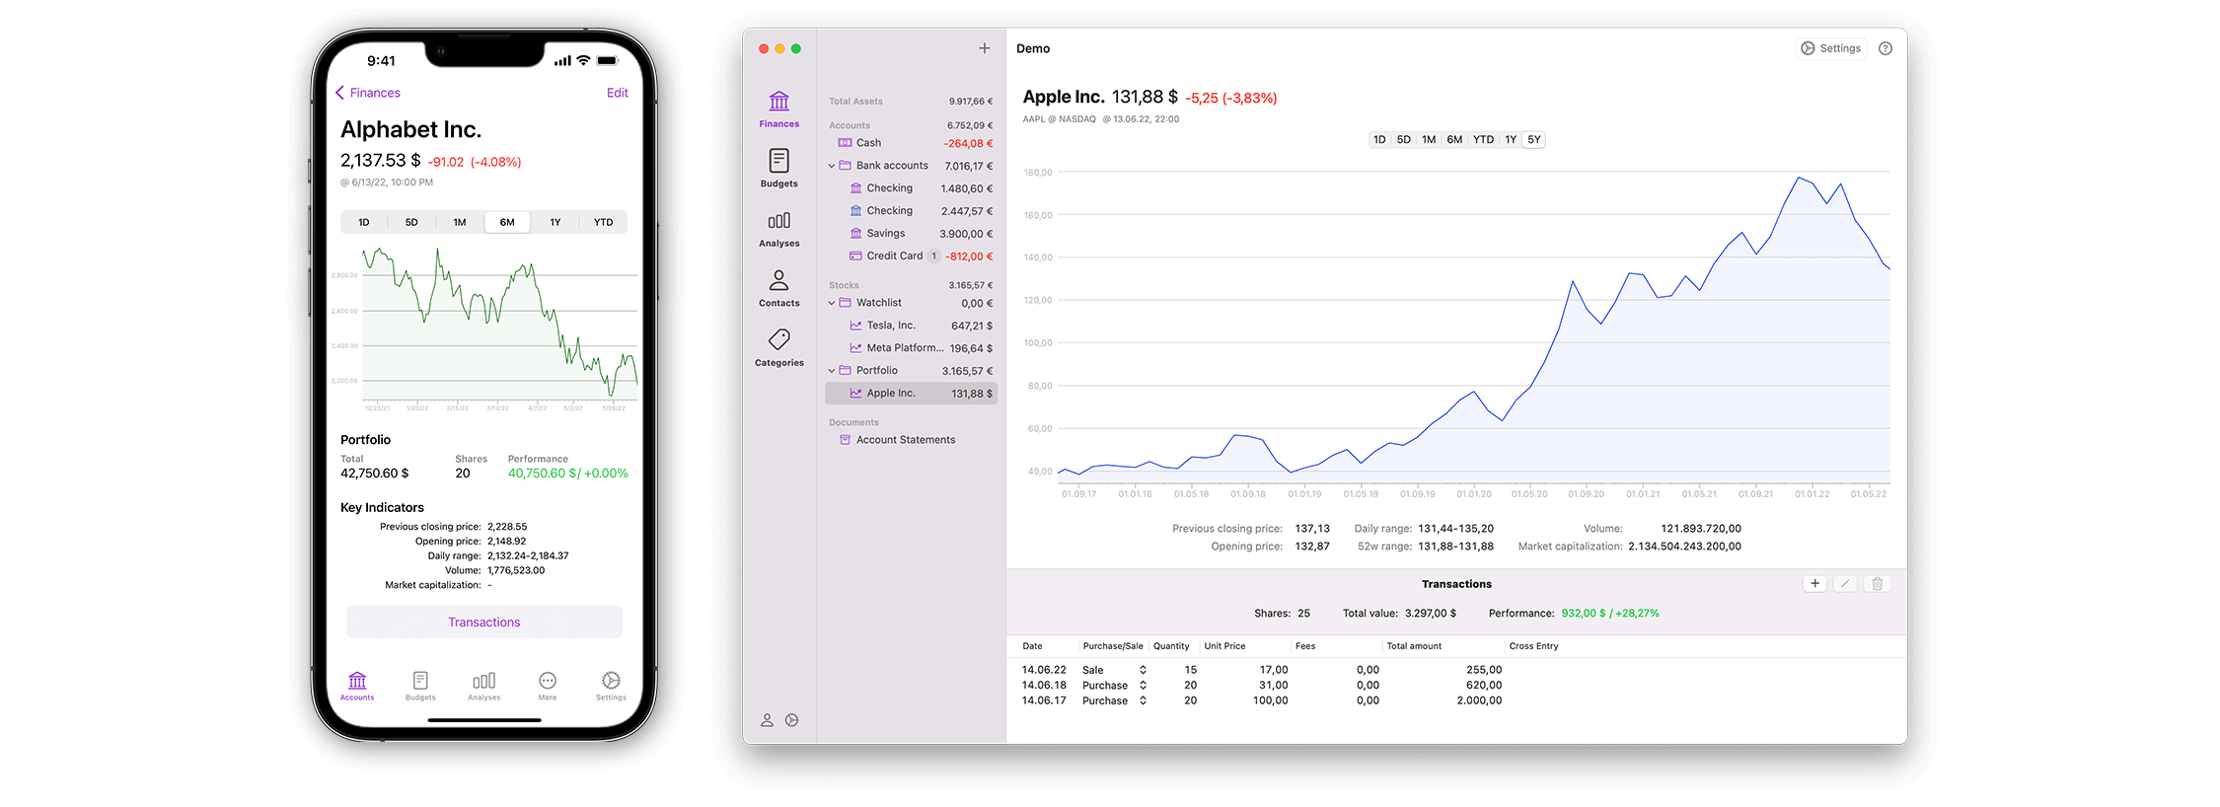Tap the YTD range on the iPhone chart
2220x807 pixels.
(x=603, y=223)
